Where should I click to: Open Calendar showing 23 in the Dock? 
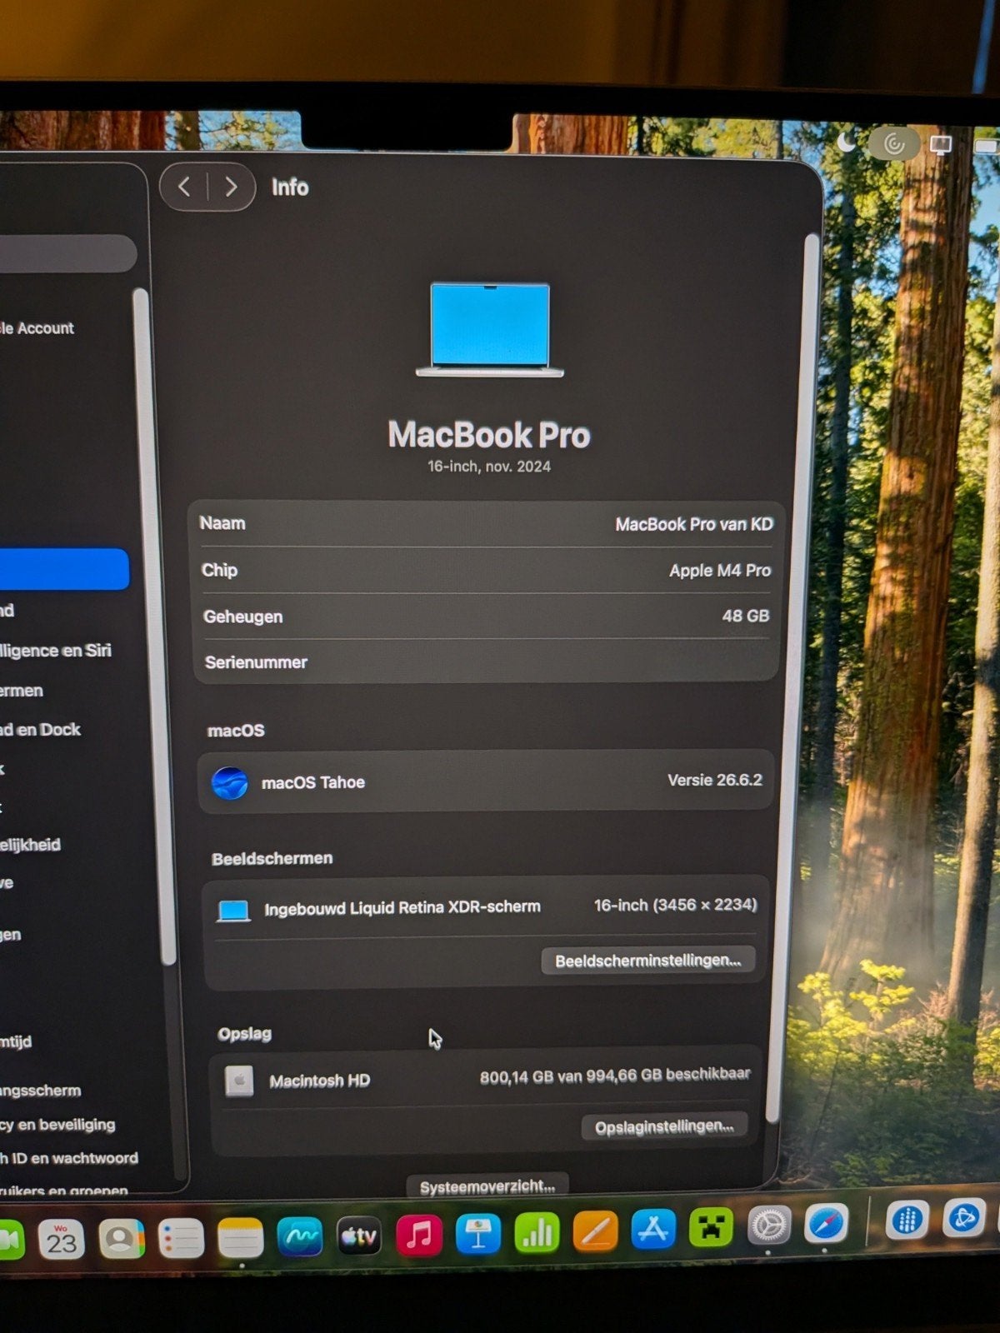(x=61, y=1240)
